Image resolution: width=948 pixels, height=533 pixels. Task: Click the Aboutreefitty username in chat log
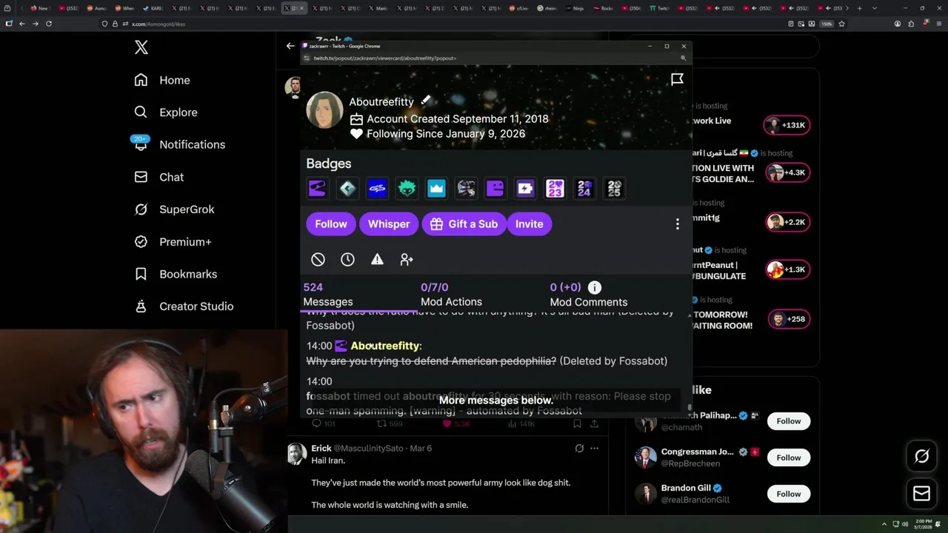pyautogui.click(x=385, y=346)
